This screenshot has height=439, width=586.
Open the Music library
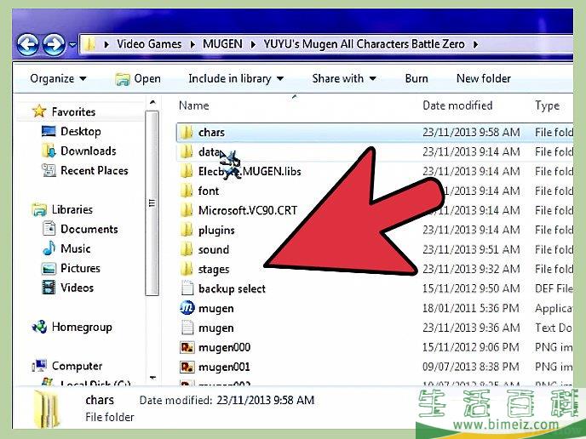coord(76,248)
